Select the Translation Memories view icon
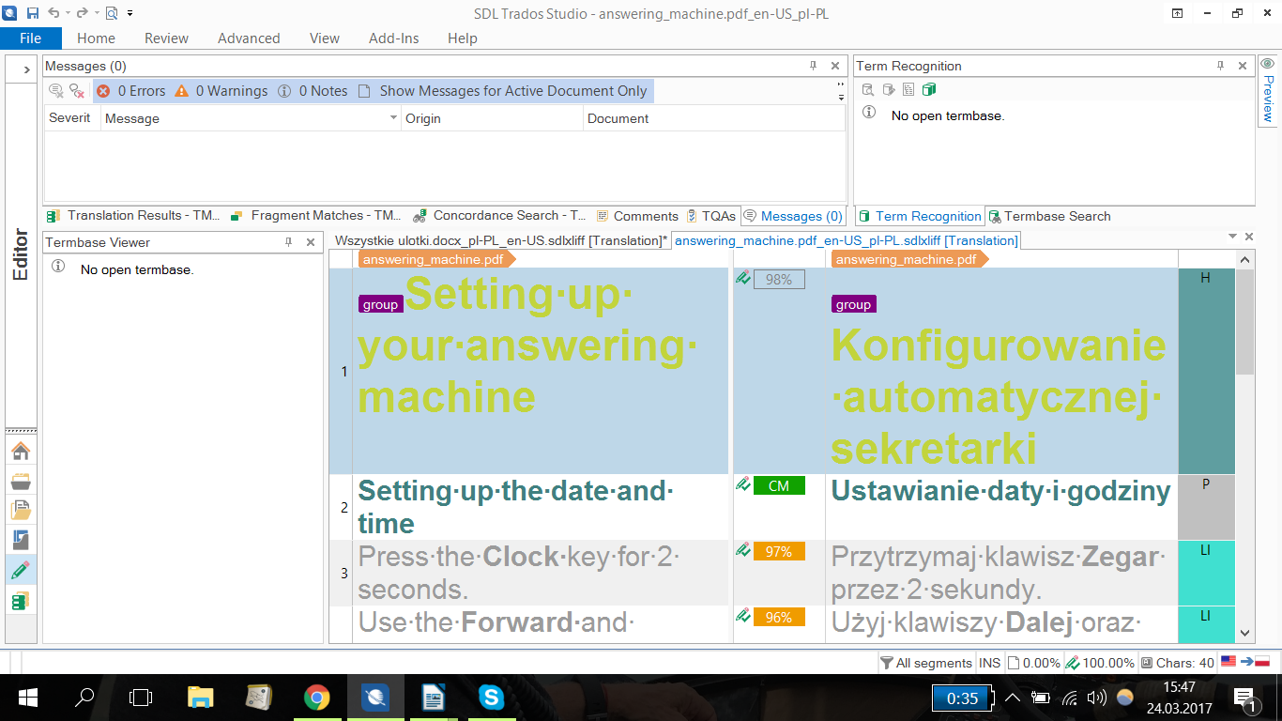This screenshot has height=721, width=1282. coord(21,601)
